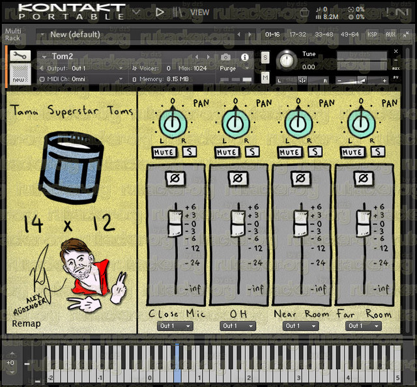Image resolution: width=417 pixels, height=387 pixels.
Task: Click the blue tom drum illustration
Action: point(71,167)
